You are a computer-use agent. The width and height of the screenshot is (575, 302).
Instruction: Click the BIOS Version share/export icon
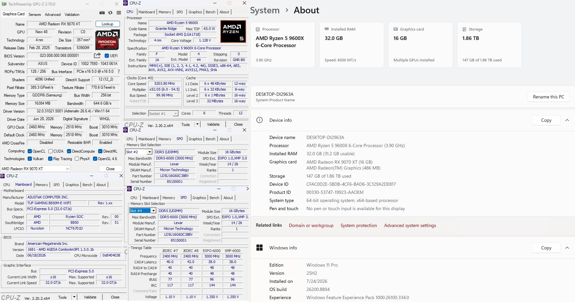tap(97, 56)
